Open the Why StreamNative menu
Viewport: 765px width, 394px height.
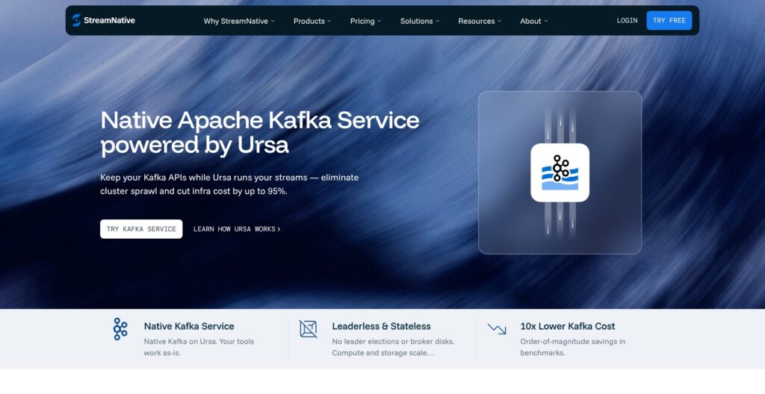click(239, 21)
